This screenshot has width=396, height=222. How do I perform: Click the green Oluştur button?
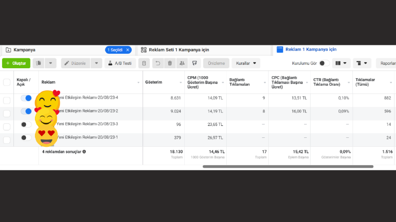tap(16, 63)
